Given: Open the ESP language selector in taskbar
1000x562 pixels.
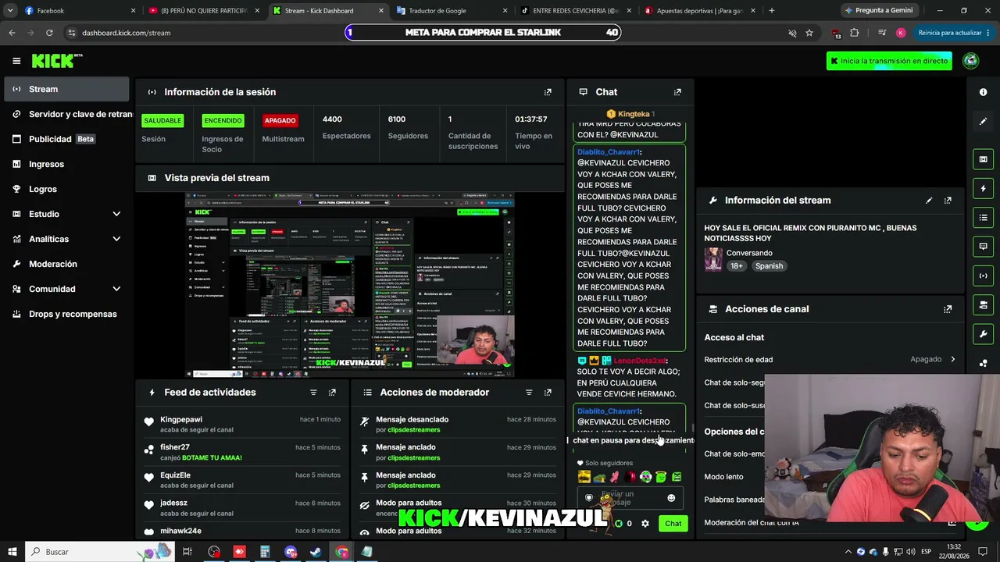Looking at the screenshot, I should [x=927, y=552].
